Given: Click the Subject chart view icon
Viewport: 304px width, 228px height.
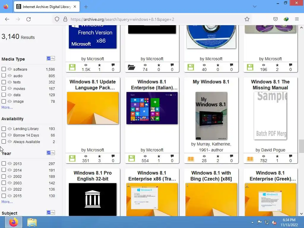Looking at the screenshot, I should [49, 213].
